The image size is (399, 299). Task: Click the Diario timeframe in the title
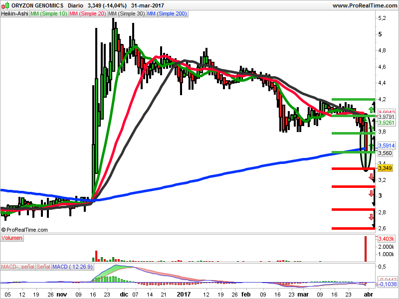click(75, 5)
